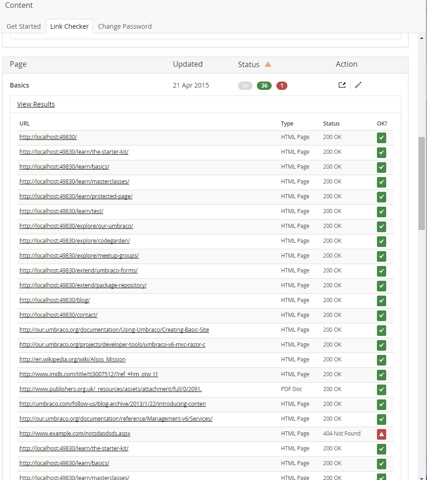The height and width of the screenshot is (480, 427).
Task: Click green check for blog row
Action: pos(382,301)
